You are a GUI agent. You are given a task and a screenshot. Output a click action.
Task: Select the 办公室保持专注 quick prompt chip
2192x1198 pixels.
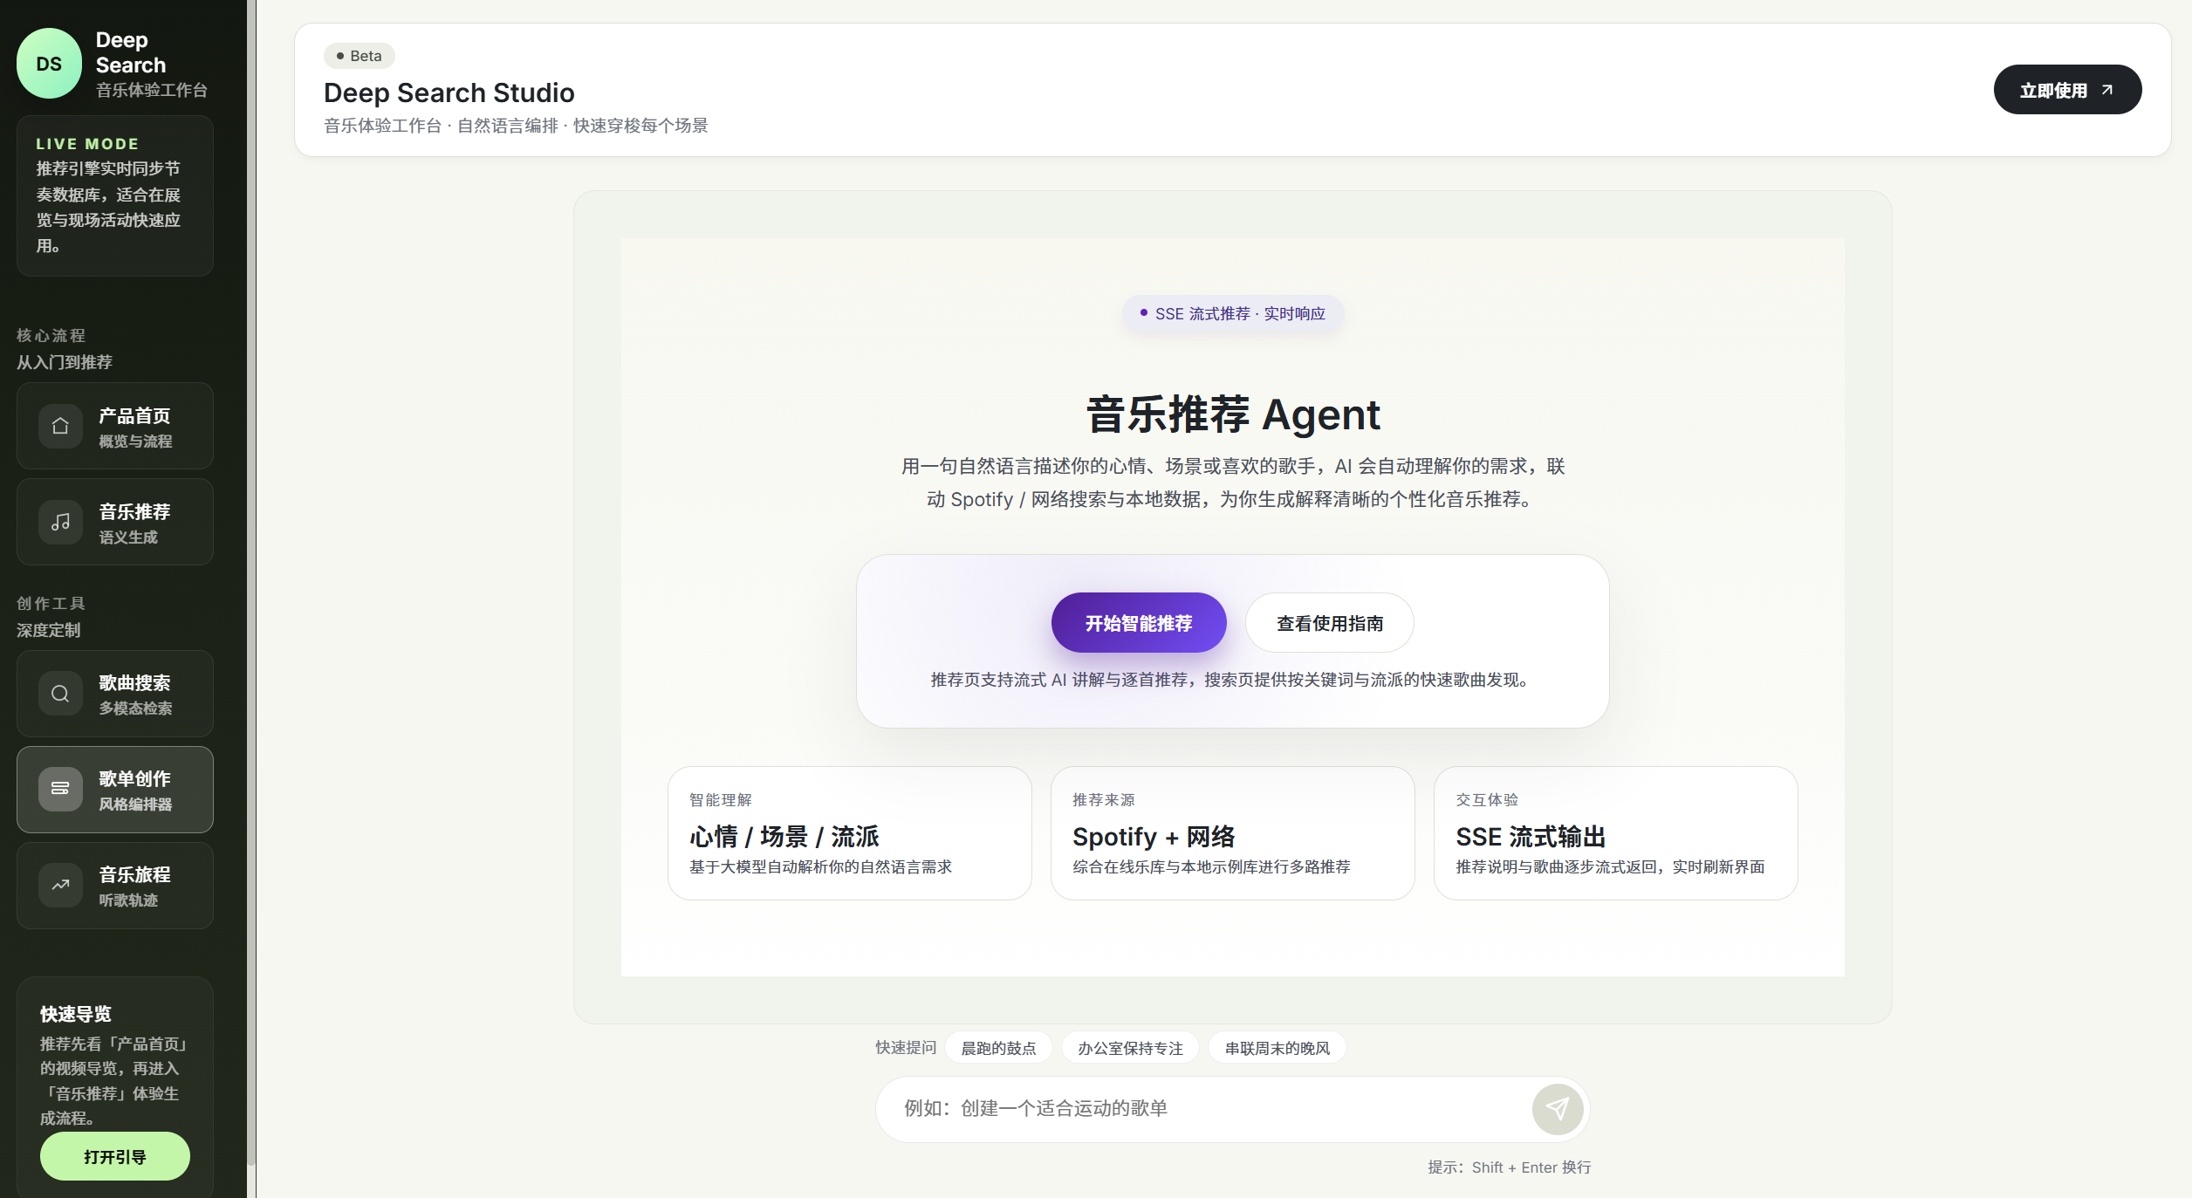tap(1130, 1047)
